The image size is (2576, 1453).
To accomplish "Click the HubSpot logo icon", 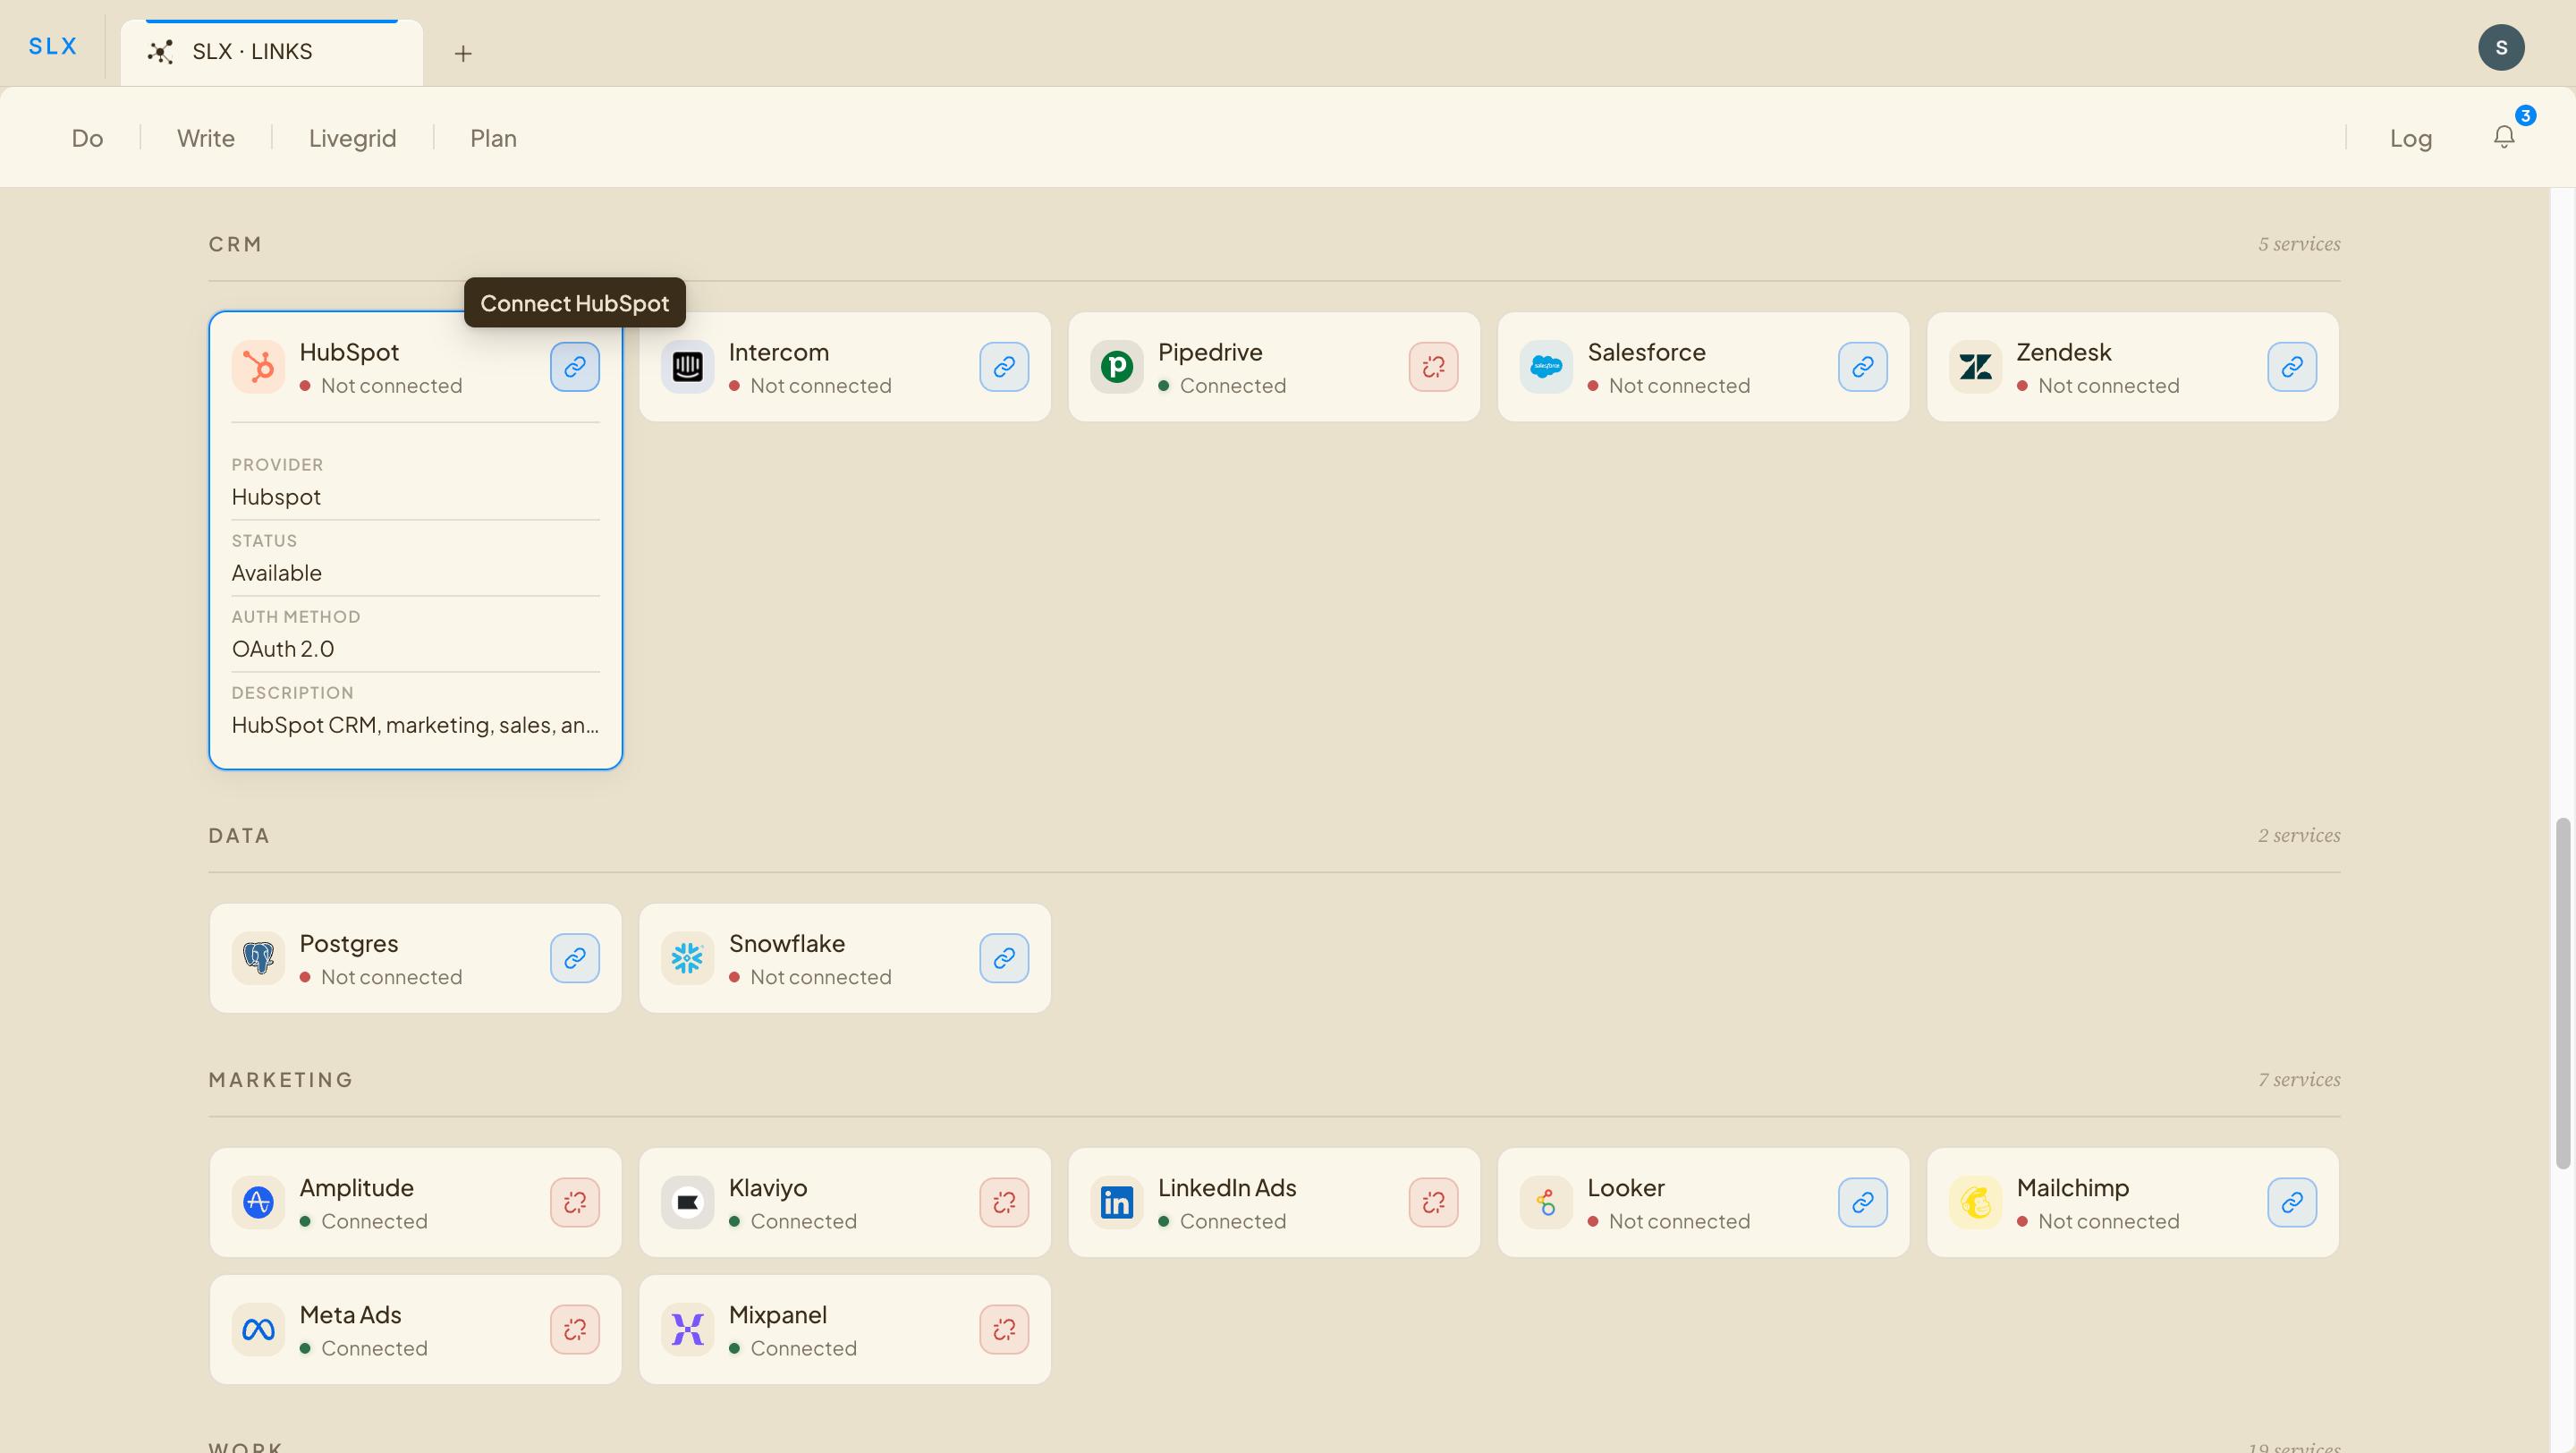I will click(258, 367).
